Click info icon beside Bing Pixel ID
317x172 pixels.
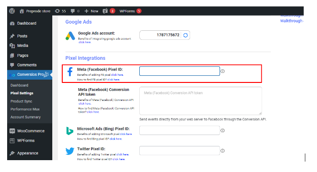pos(222,130)
